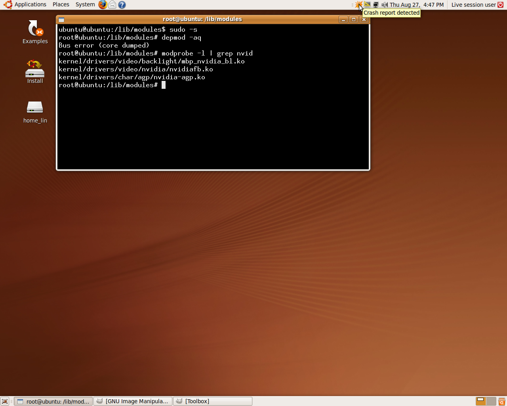Click the volume speaker icon
The image size is (507, 406).
click(384, 5)
